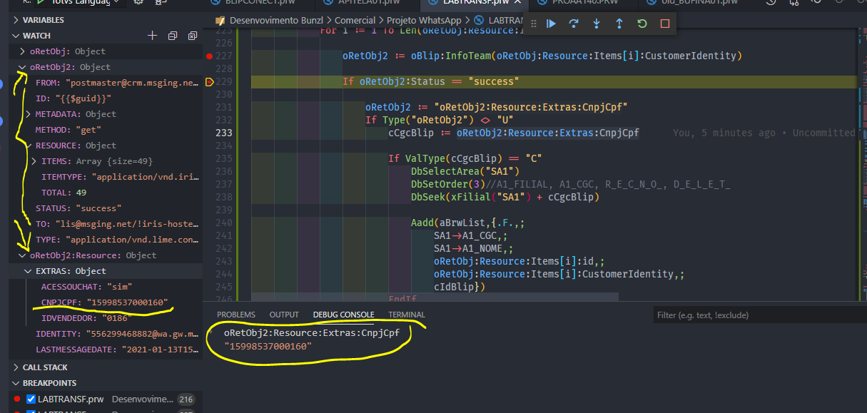
Task: Expand the METADATA object node
Action: tap(29, 114)
